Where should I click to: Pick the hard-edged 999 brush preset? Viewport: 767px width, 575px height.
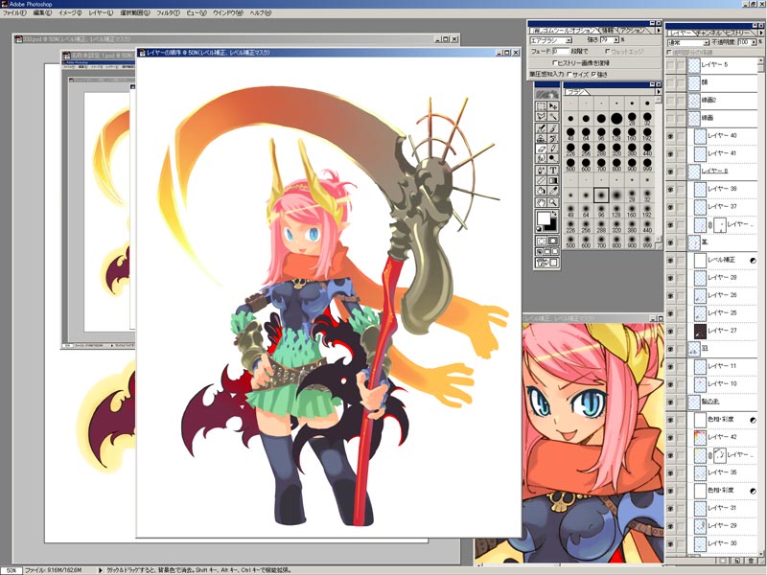coord(647,164)
